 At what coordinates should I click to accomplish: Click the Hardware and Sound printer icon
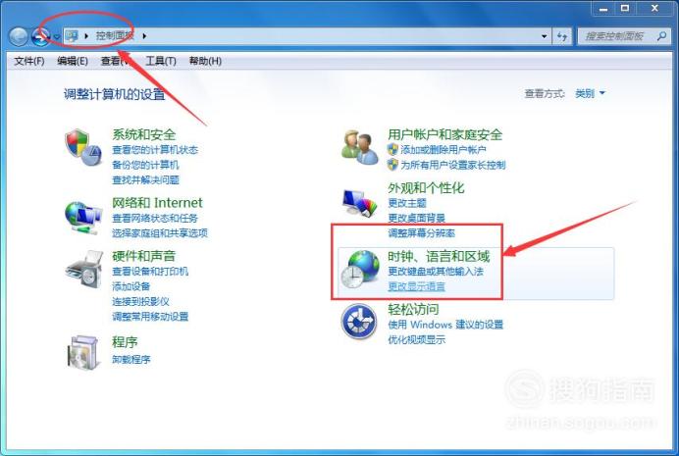(x=84, y=269)
